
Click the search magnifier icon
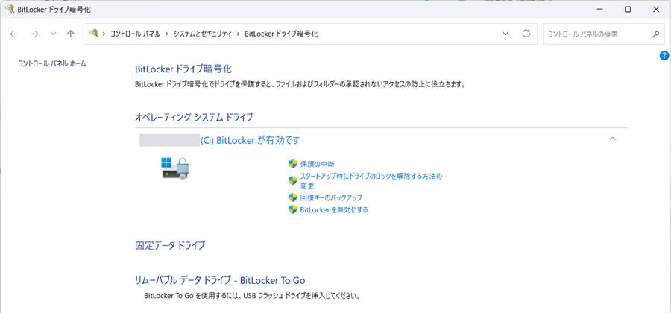655,34
